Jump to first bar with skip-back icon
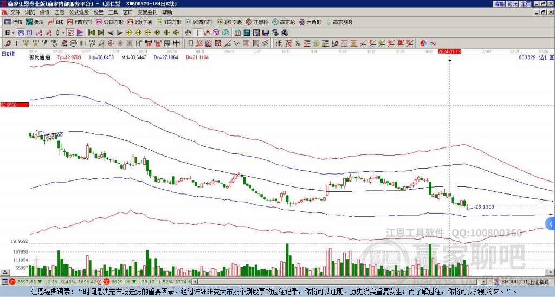 (x=91, y=33)
